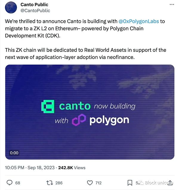Toggle the like heart icon

tap(89, 183)
